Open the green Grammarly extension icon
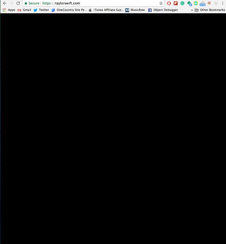226x244 pixels. tap(182, 3)
